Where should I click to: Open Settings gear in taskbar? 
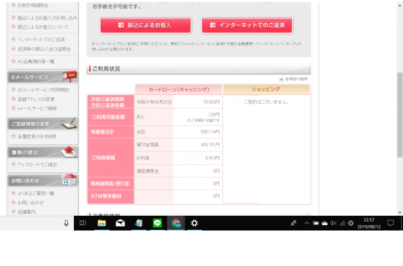pyautogui.click(x=194, y=223)
